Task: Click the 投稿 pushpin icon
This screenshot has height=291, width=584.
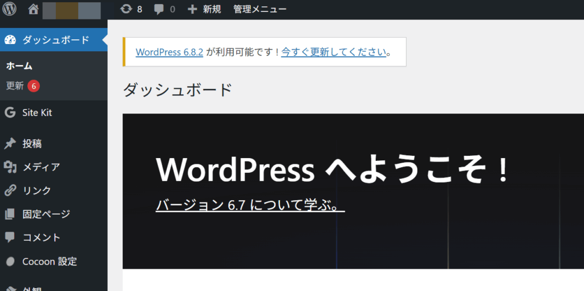Action: [x=10, y=144]
